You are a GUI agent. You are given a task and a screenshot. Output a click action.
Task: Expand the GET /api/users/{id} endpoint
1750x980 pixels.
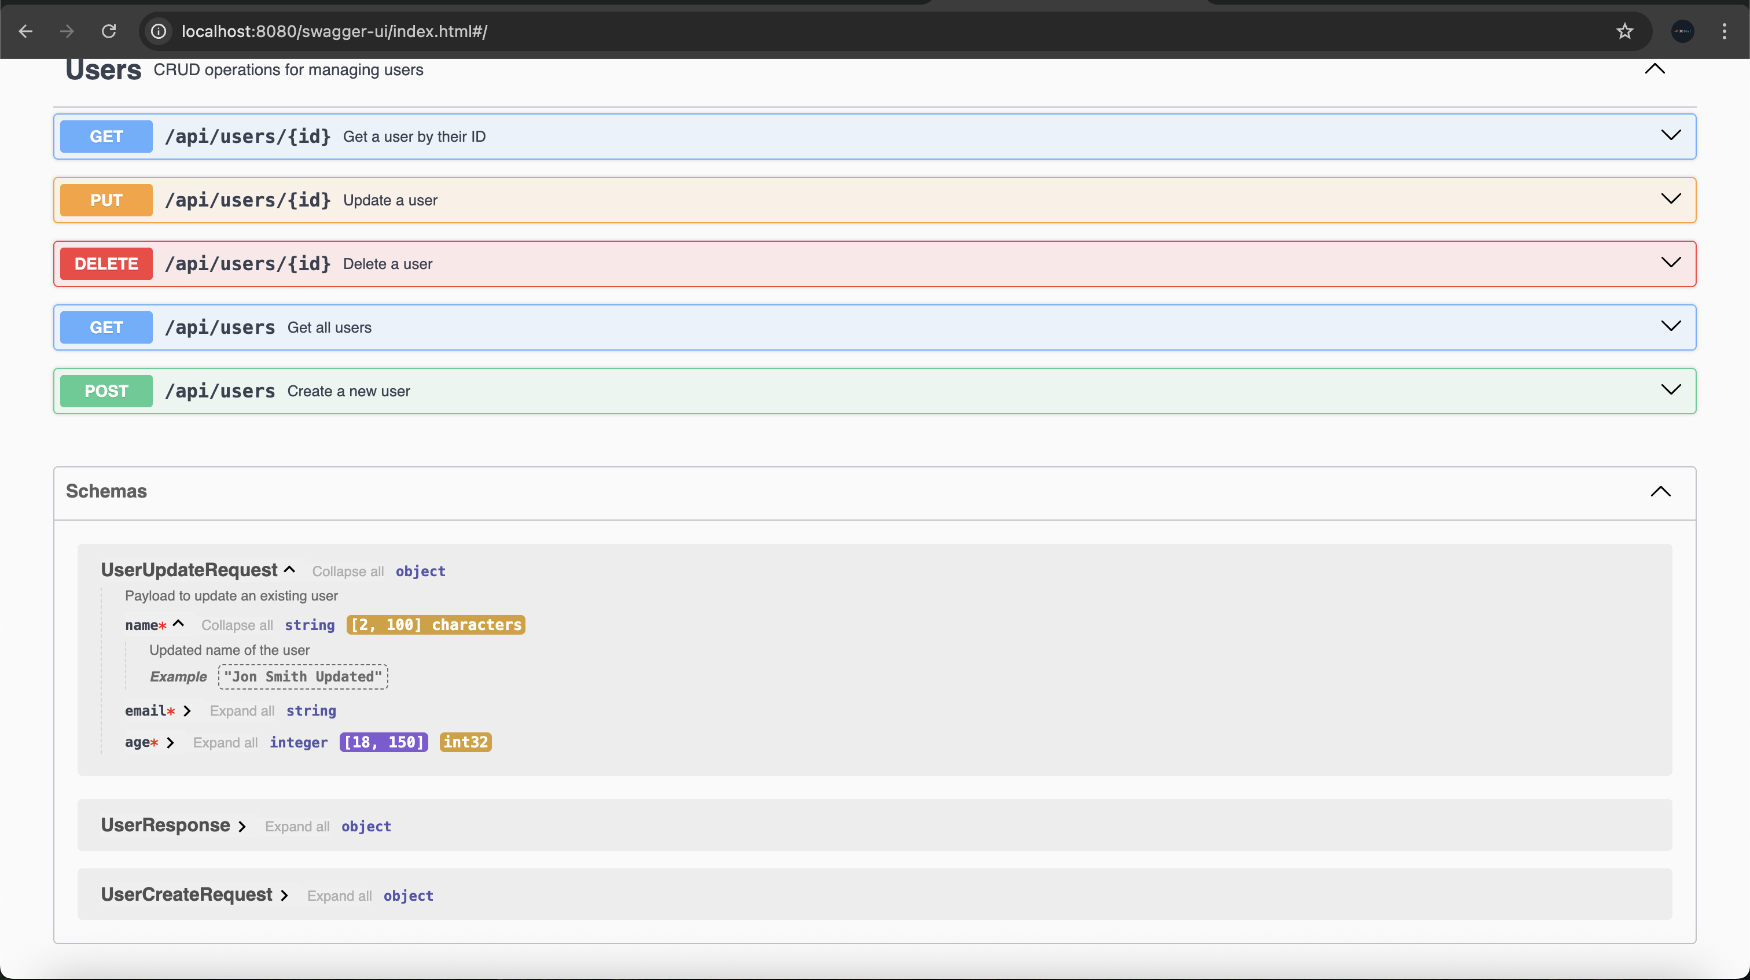click(1671, 135)
